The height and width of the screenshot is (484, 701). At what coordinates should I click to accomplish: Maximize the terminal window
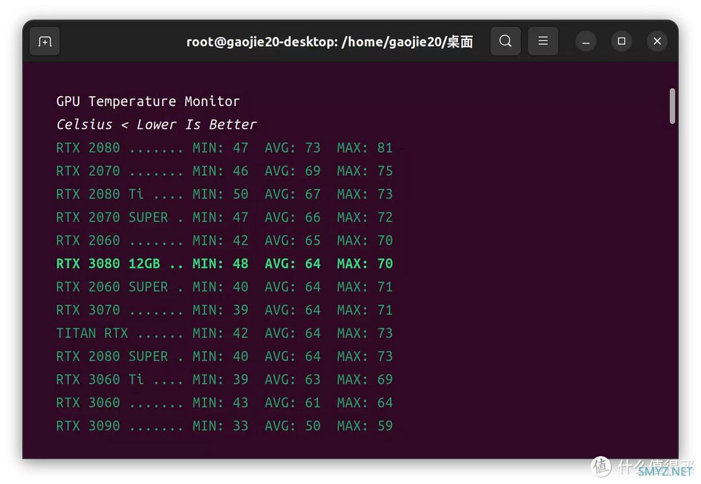[x=621, y=41]
